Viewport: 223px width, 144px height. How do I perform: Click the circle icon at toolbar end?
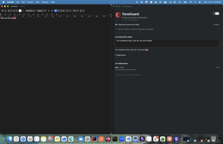click(x=84, y=11)
